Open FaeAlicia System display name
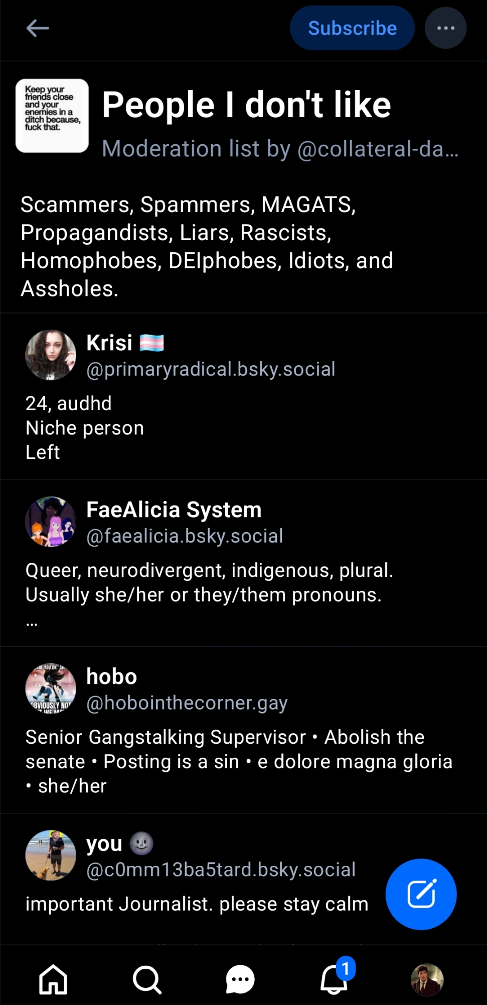Image resolution: width=487 pixels, height=1005 pixels. (174, 510)
